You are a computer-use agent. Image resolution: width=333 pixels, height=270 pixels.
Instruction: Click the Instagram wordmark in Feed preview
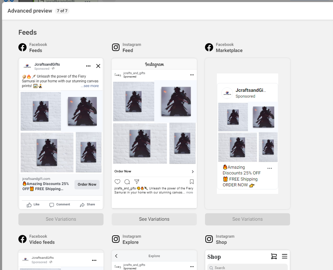(154, 64)
